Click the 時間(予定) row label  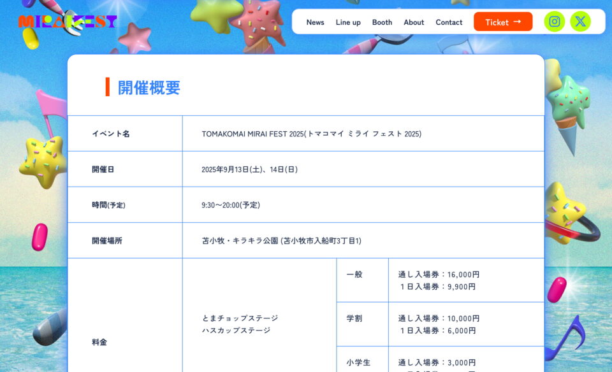tap(108, 205)
